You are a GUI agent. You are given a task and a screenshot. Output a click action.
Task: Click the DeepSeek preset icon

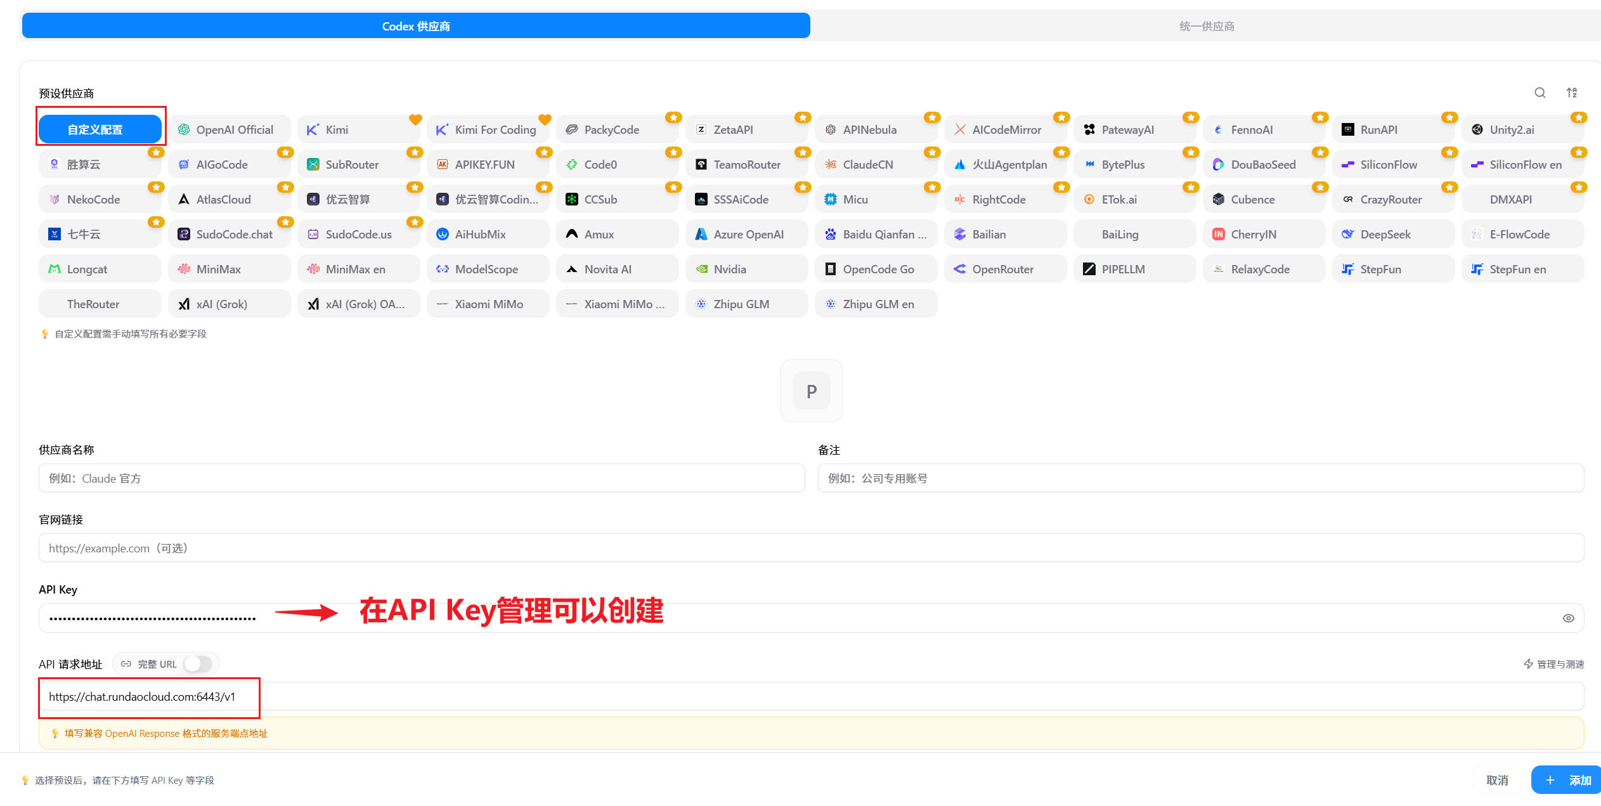point(1348,234)
